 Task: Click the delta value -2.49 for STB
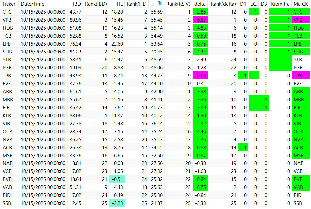pyautogui.click(x=201, y=60)
